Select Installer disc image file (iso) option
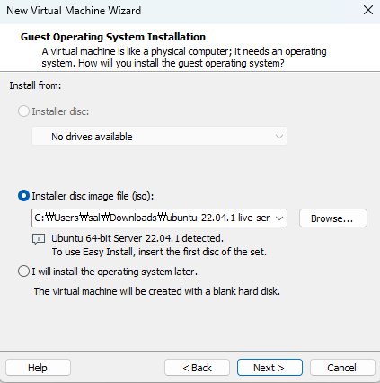This screenshot has width=380, height=383. point(23,196)
